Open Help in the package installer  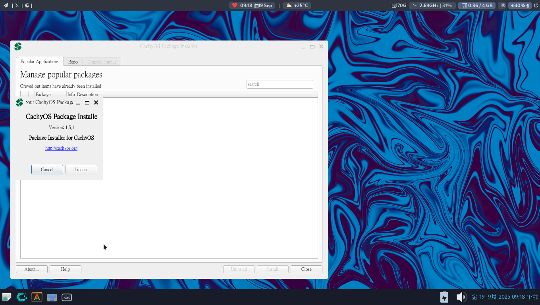[66, 269]
